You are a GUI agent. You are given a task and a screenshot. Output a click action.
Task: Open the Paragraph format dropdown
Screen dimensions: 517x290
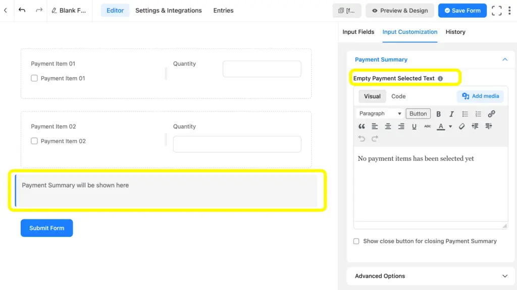coord(380,113)
